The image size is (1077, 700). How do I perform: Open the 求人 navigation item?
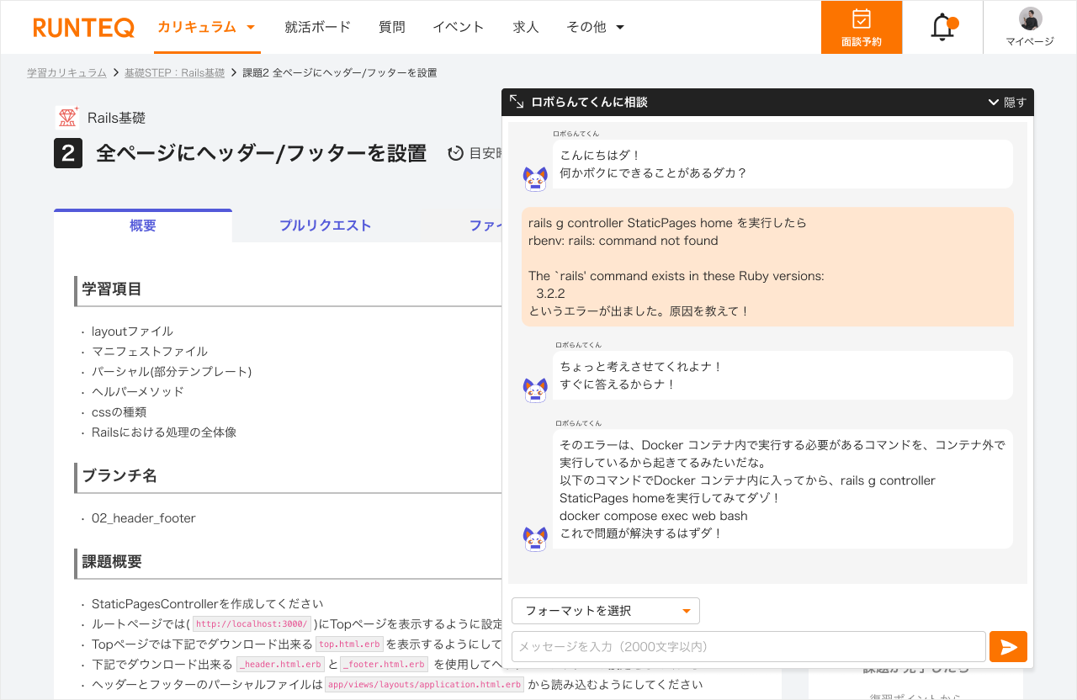click(x=526, y=27)
